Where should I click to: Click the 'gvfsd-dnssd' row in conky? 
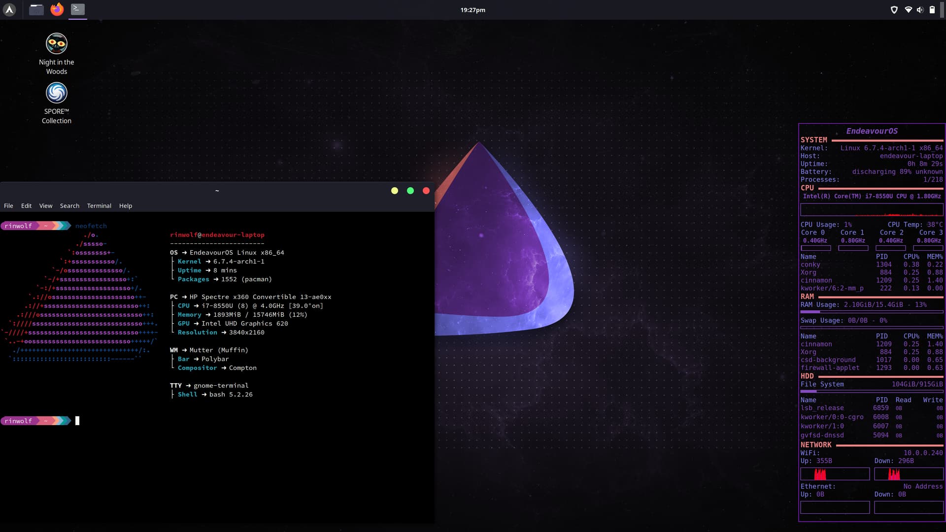[x=872, y=435]
